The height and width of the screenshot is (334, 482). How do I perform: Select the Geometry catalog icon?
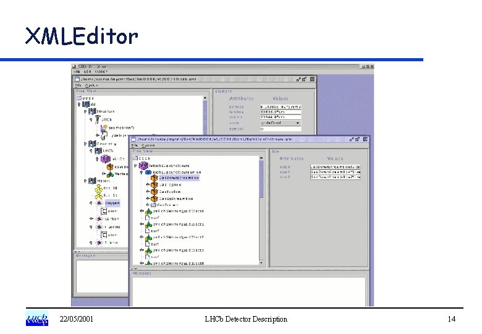coord(92,143)
